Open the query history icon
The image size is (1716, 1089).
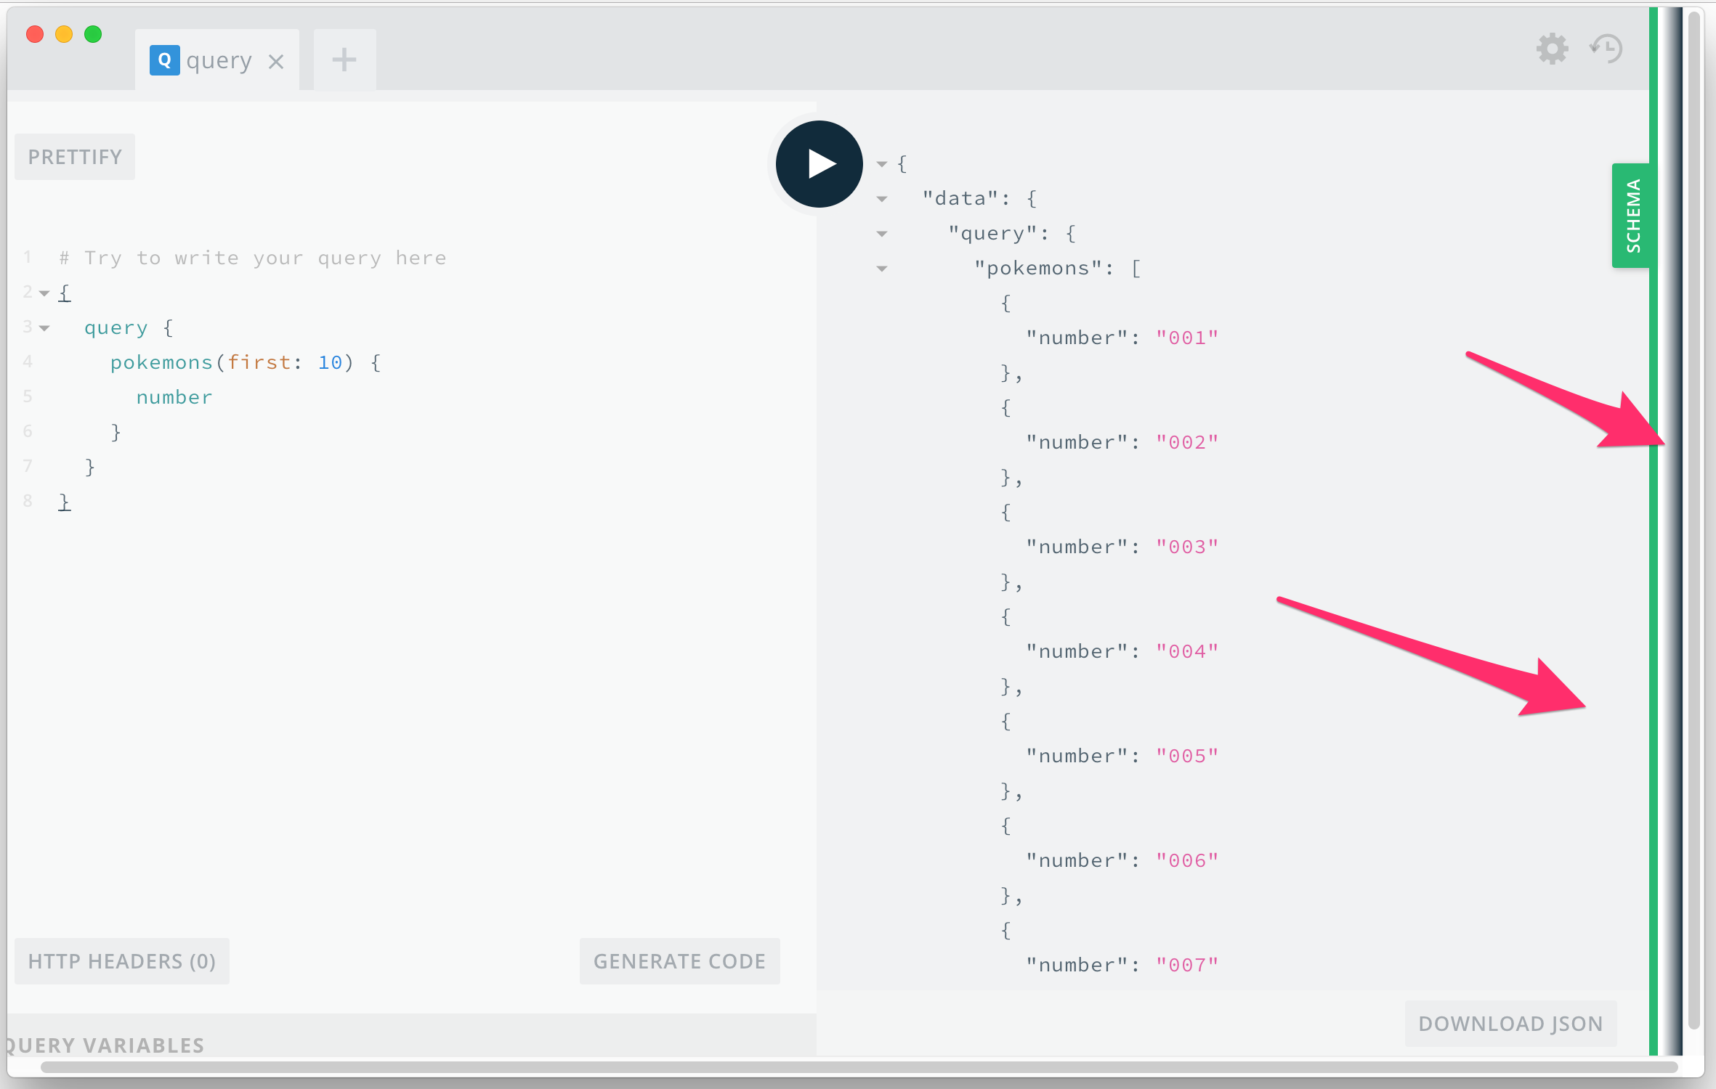pyautogui.click(x=1604, y=49)
